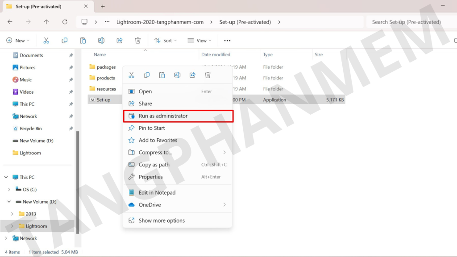Close the Set-up (Pre-activated) tab
This screenshot has width=457, height=257.
pyautogui.click(x=86, y=6)
